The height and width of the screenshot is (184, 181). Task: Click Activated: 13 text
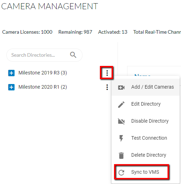[x=113, y=32]
